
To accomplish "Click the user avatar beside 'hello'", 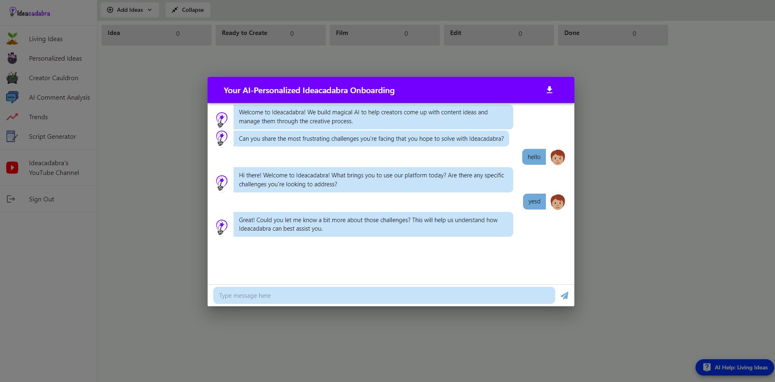I will 558,157.
